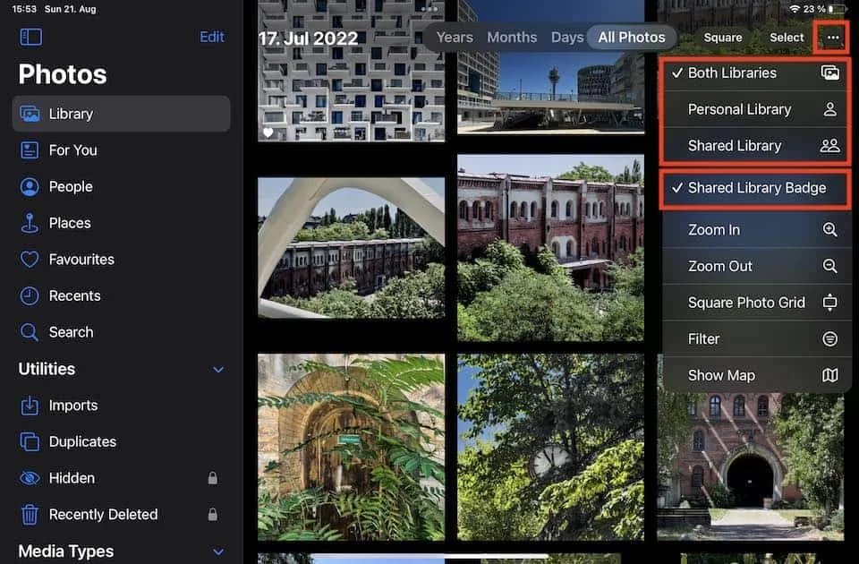Choose Filter from the open menu
This screenshot has height=564, width=859.
pyautogui.click(x=704, y=338)
